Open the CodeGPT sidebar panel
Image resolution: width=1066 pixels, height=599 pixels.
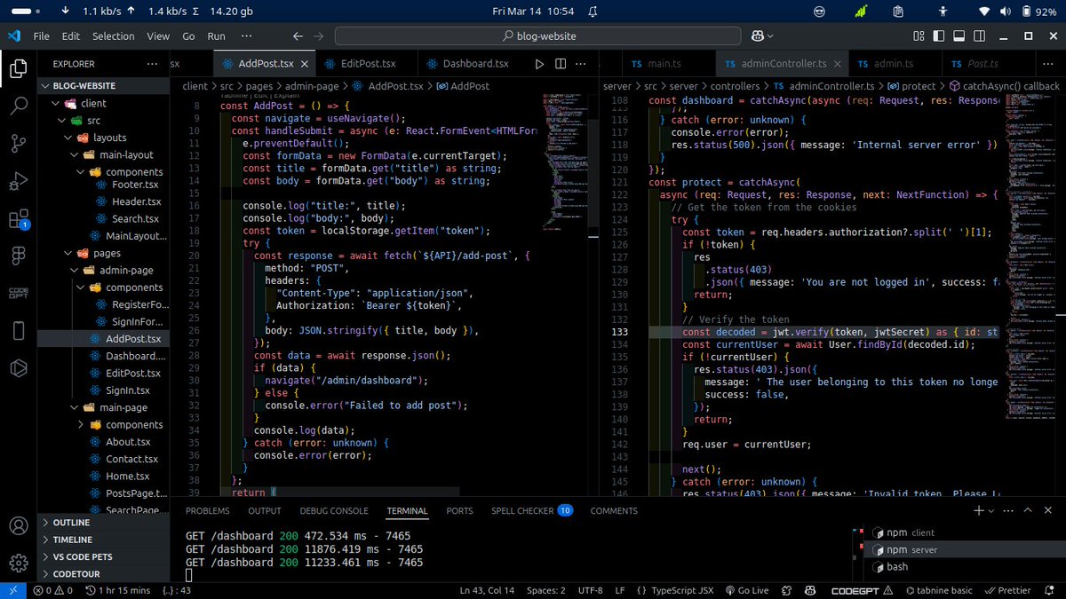[18, 293]
